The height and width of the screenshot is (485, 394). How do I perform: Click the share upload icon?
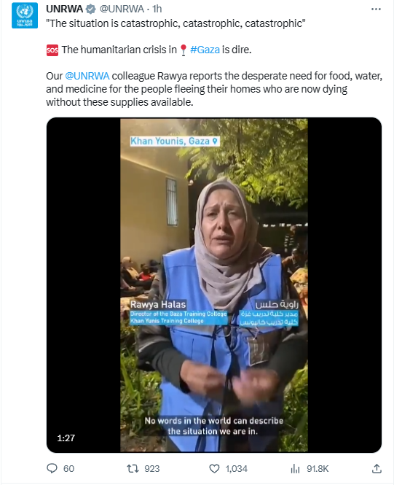pyautogui.click(x=377, y=468)
